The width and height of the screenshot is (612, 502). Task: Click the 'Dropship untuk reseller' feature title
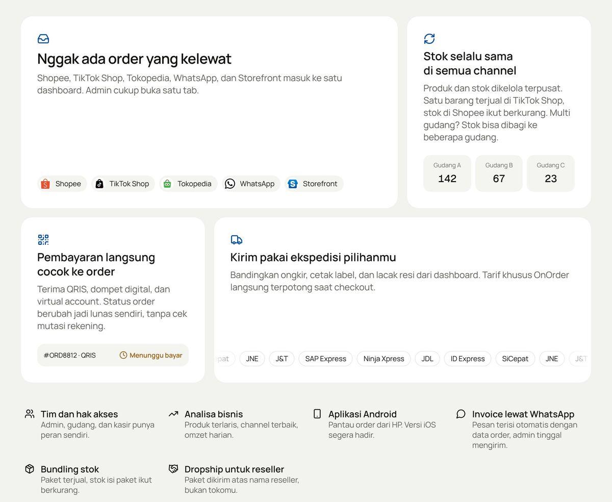pos(234,469)
